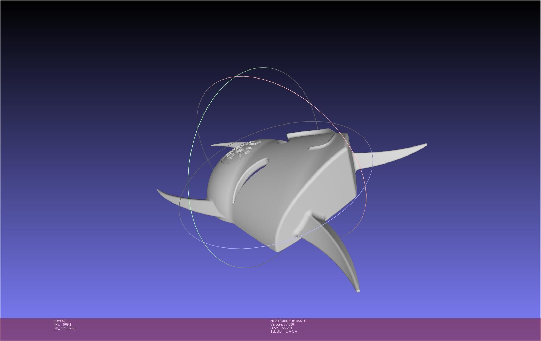Click the Faces: 155,264 text
This screenshot has width=541, height=341.
click(x=281, y=328)
